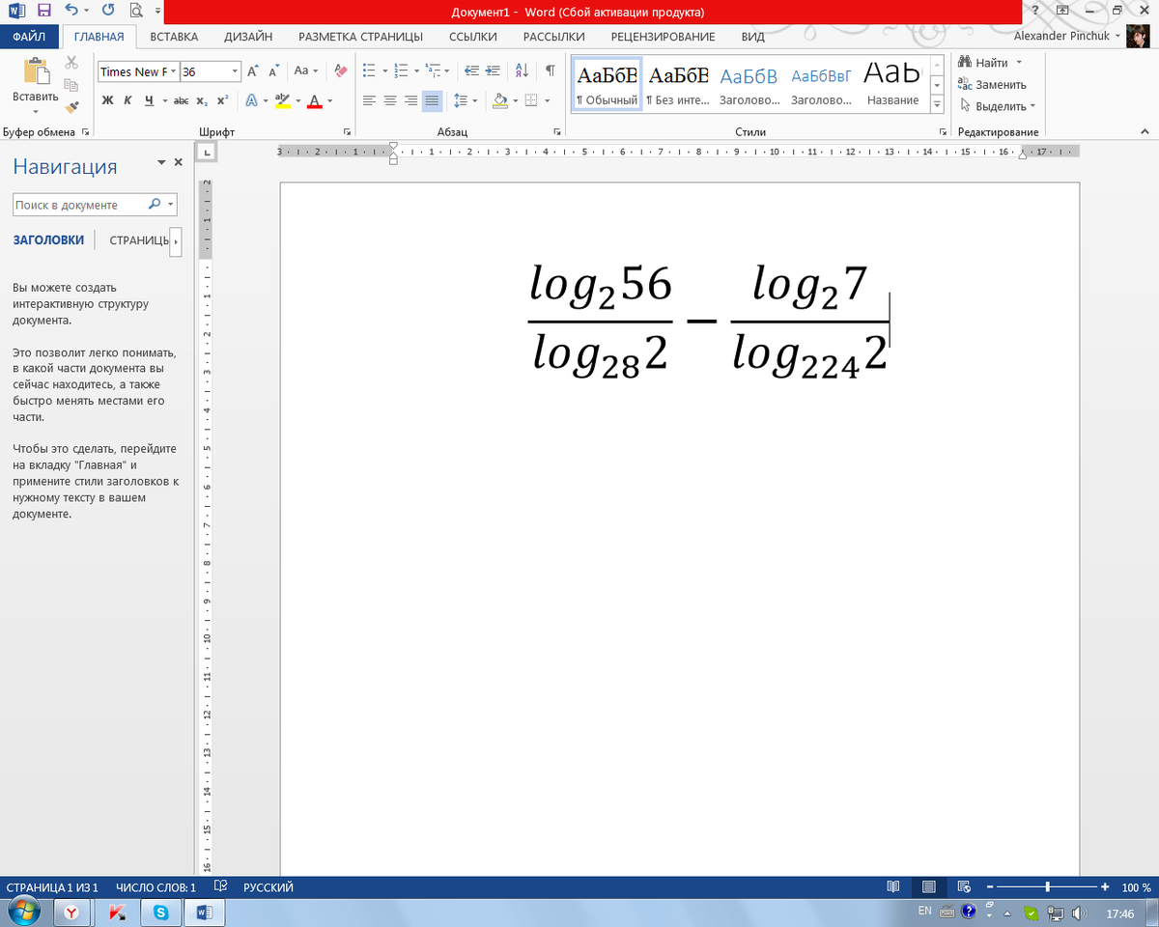This screenshot has height=927, width=1159.
Task: Switch to Read Mode view icon
Action: 893,886
